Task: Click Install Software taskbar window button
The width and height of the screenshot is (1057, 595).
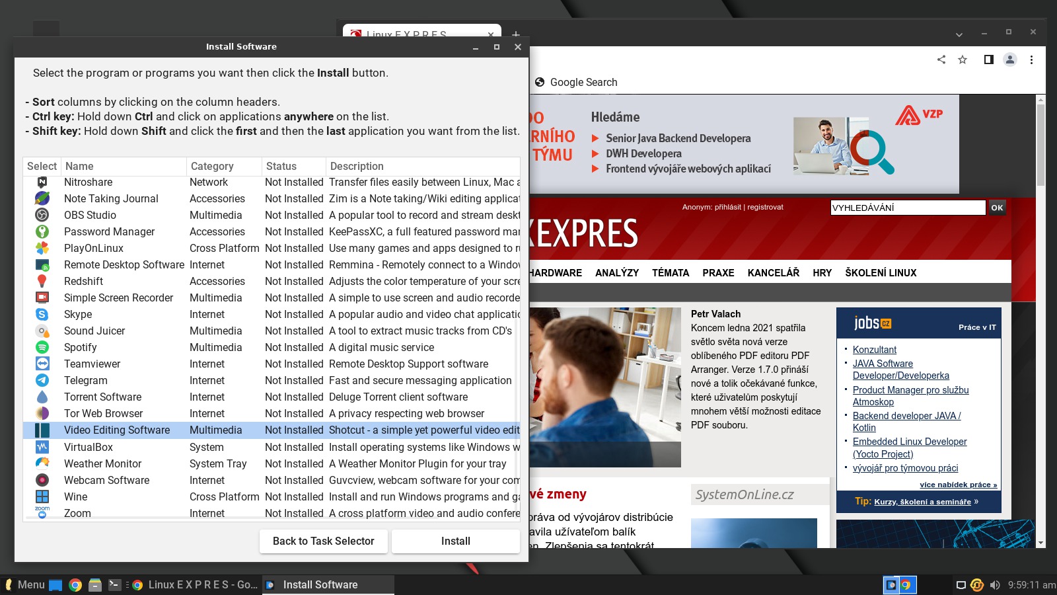Action: point(328,584)
